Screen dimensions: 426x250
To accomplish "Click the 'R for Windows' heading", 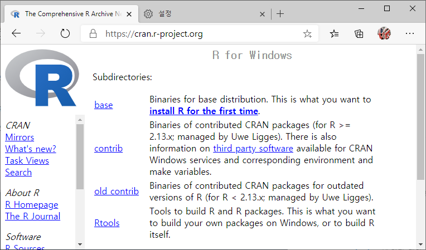I will pyautogui.click(x=252, y=55).
